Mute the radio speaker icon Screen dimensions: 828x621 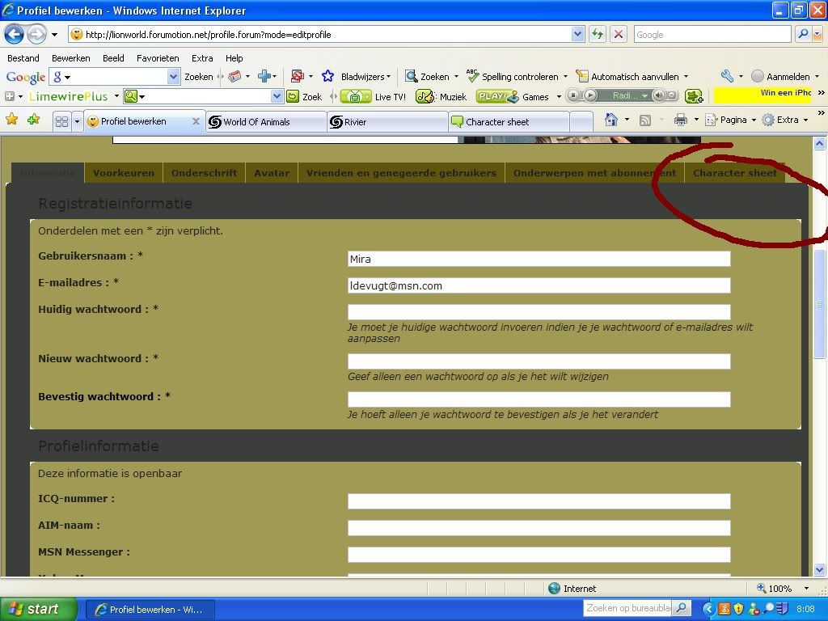658,95
